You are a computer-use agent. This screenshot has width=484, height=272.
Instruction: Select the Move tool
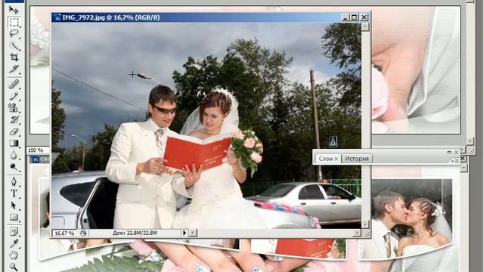pyautogui.click(x=14, y=10)
